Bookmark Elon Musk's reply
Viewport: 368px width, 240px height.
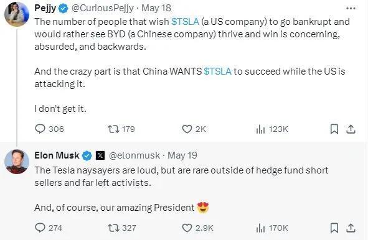[x=334, y=228]
